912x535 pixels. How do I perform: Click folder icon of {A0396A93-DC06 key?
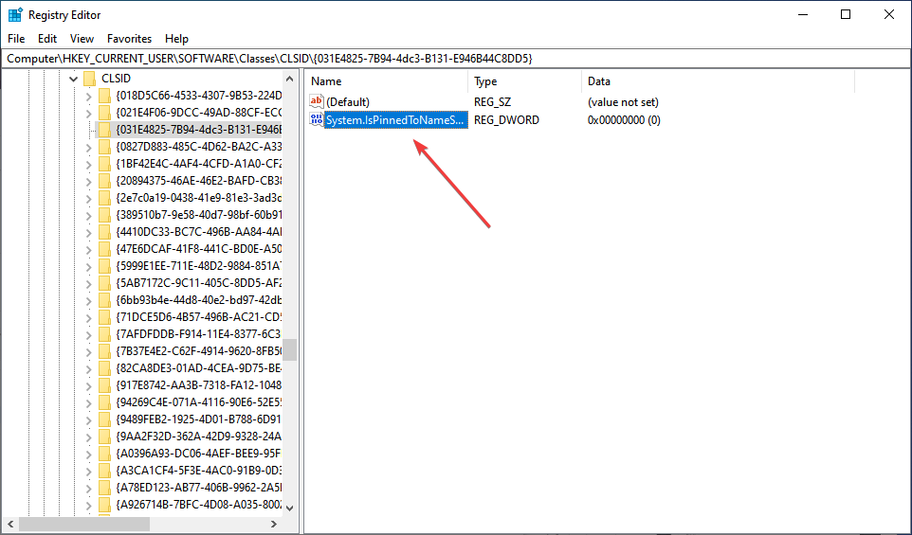coord(104,454)
